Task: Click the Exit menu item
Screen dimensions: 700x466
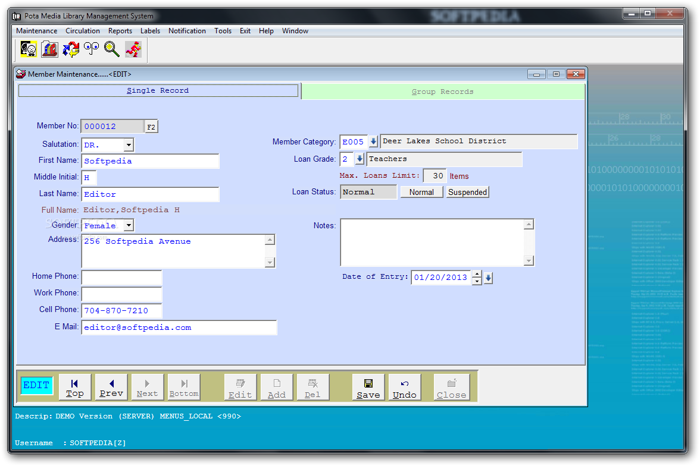Action: [x=245, y=31]
